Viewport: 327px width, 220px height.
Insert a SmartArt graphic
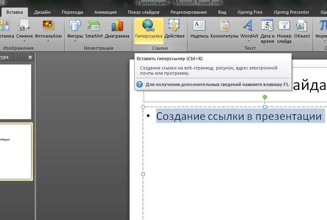click(94, 29)
